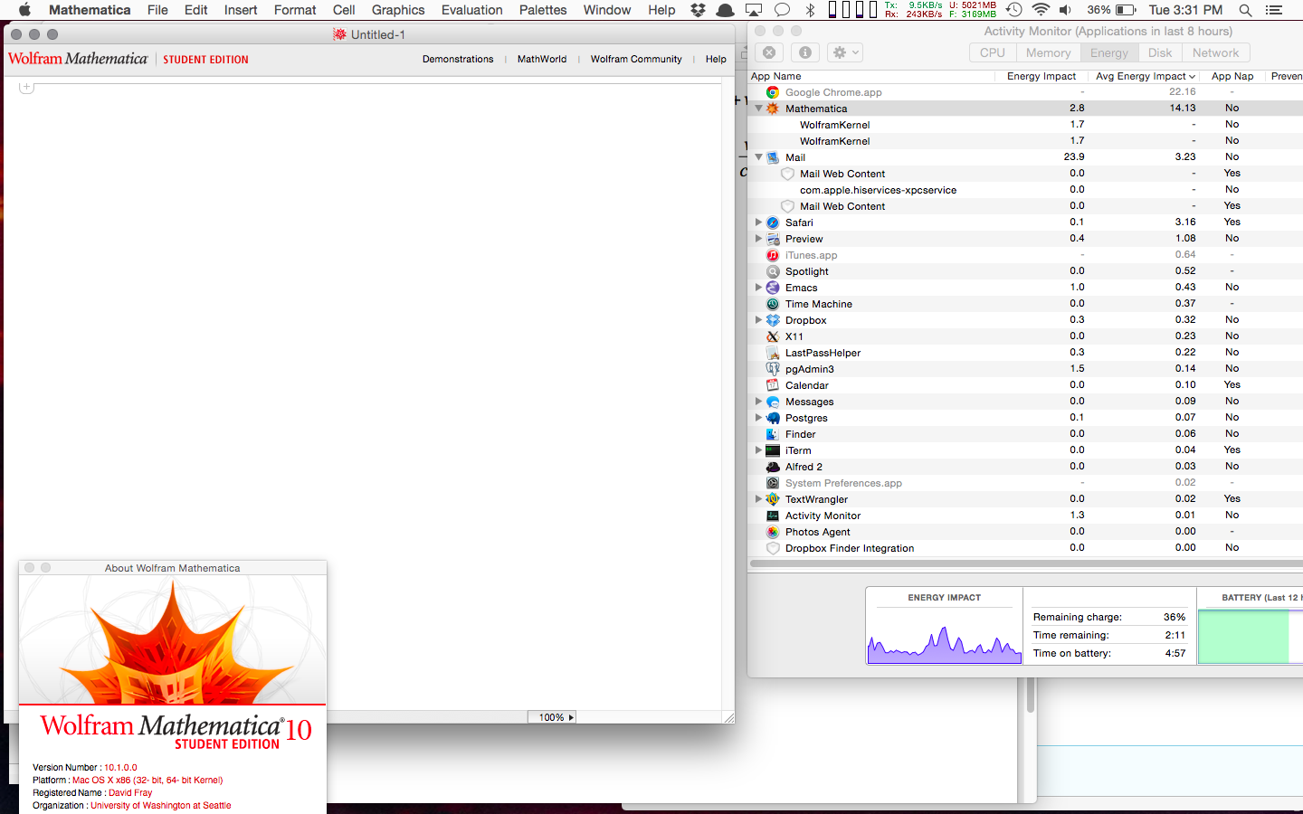
Task: Open Spotlight search in the menu bar
Action: (1245, 10)
